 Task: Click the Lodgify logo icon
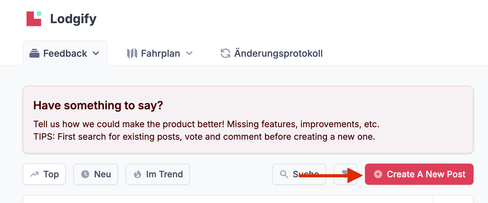(34, 19)
